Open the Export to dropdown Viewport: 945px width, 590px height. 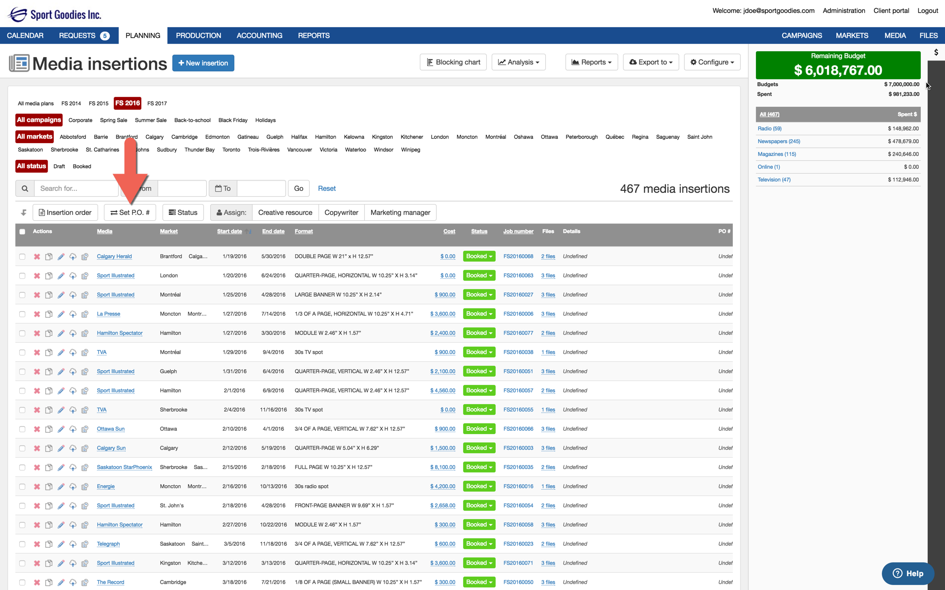[x=651, y=62]
